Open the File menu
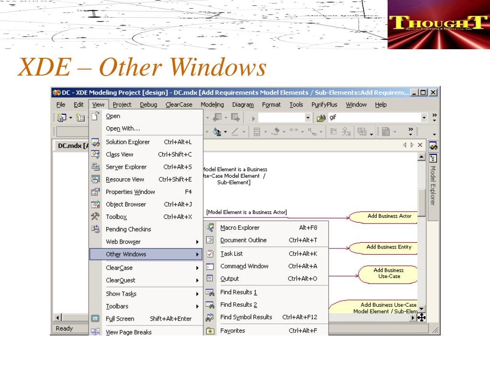This screenshot has height=367, width=490. tap(61, 105)
